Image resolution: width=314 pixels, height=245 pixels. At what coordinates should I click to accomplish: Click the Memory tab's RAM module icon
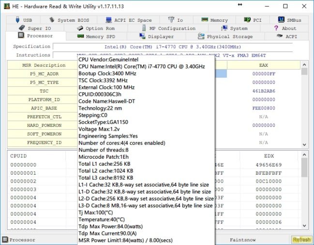(x=205, y=20)
